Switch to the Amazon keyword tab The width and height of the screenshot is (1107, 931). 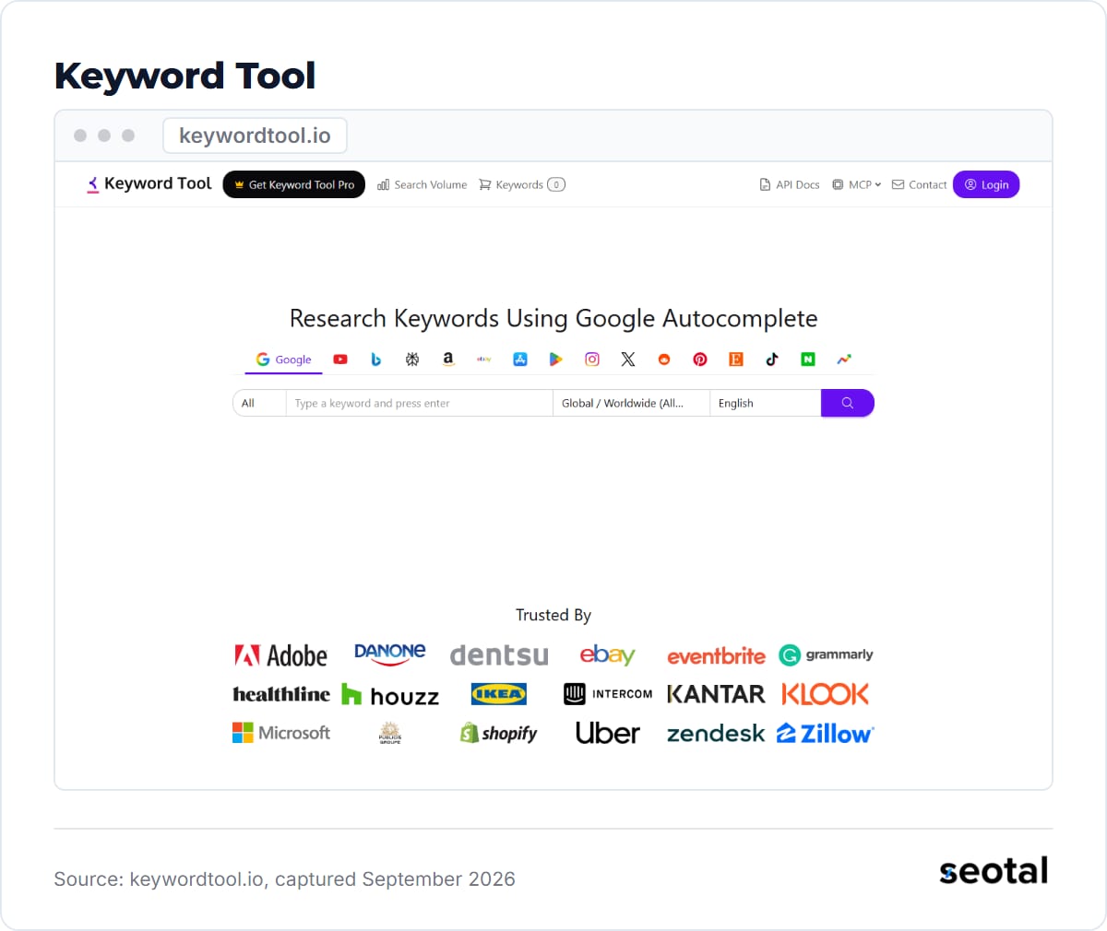[448, 359]
